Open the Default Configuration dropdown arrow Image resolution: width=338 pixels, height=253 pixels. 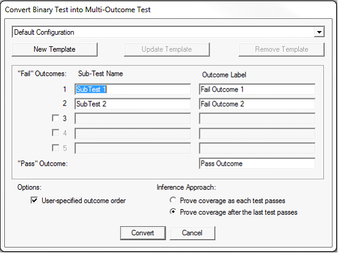pyautogui.click(x=319, y=32)
